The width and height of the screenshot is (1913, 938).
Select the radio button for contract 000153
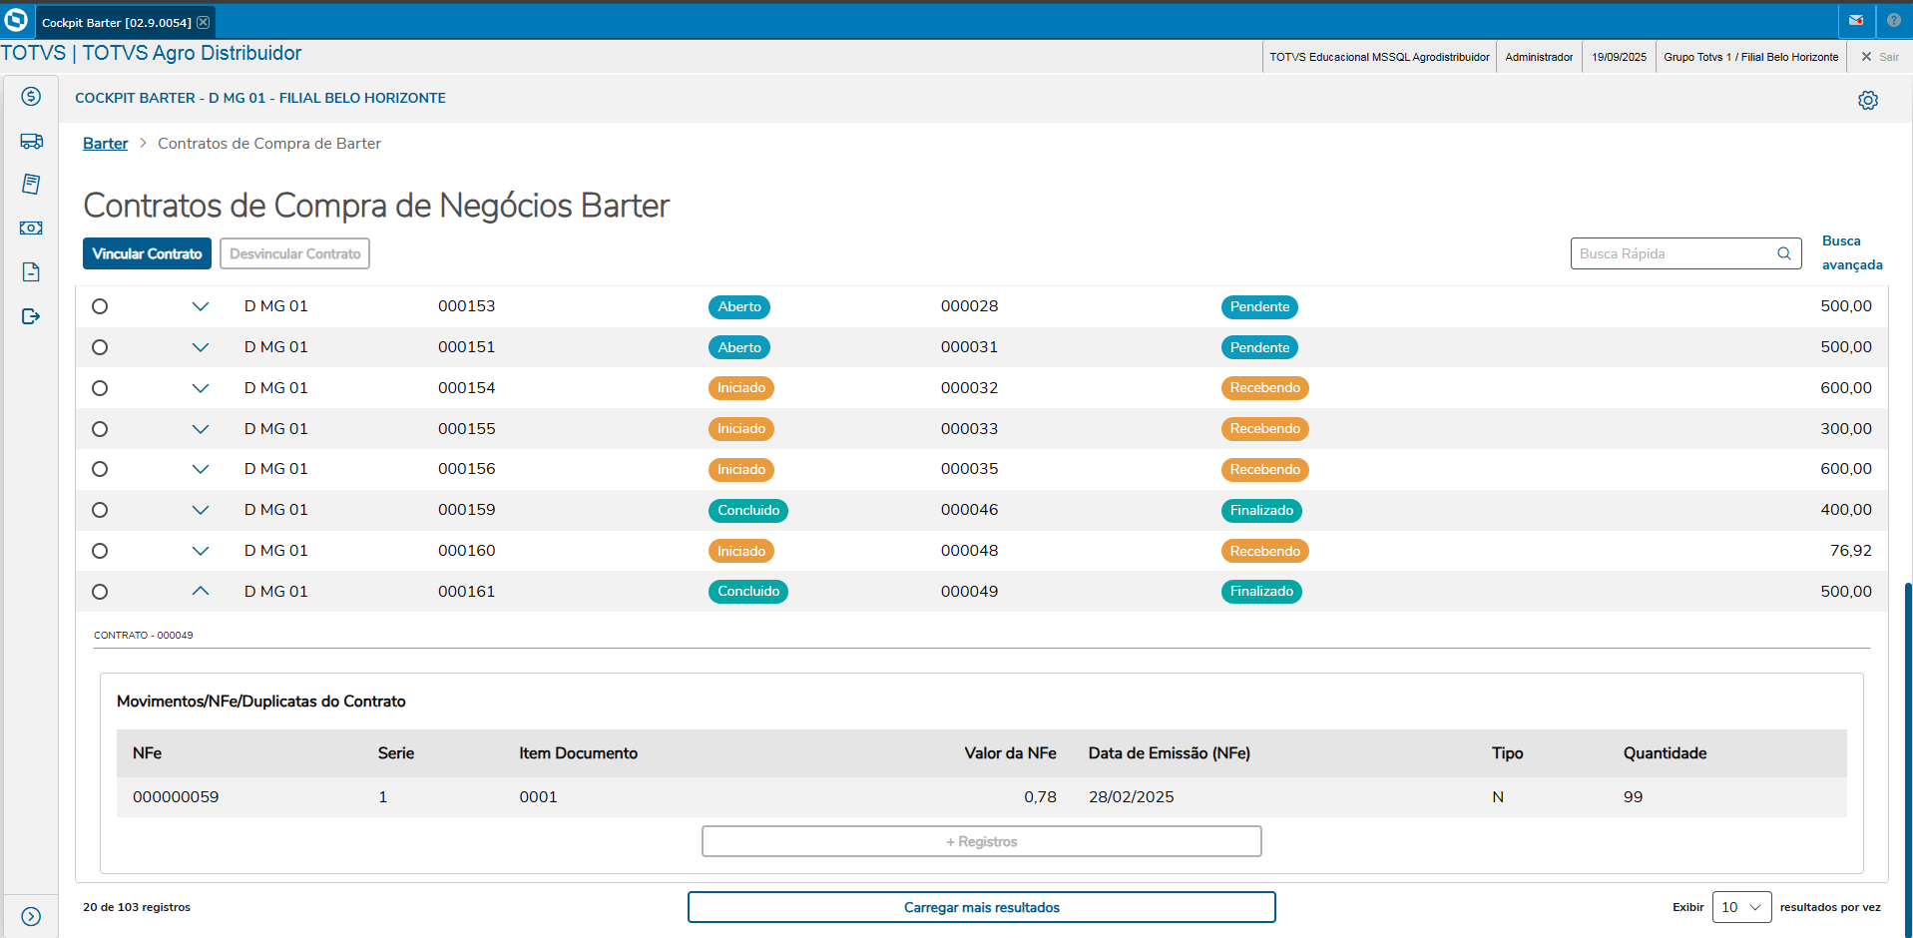[x=100, y=306]
